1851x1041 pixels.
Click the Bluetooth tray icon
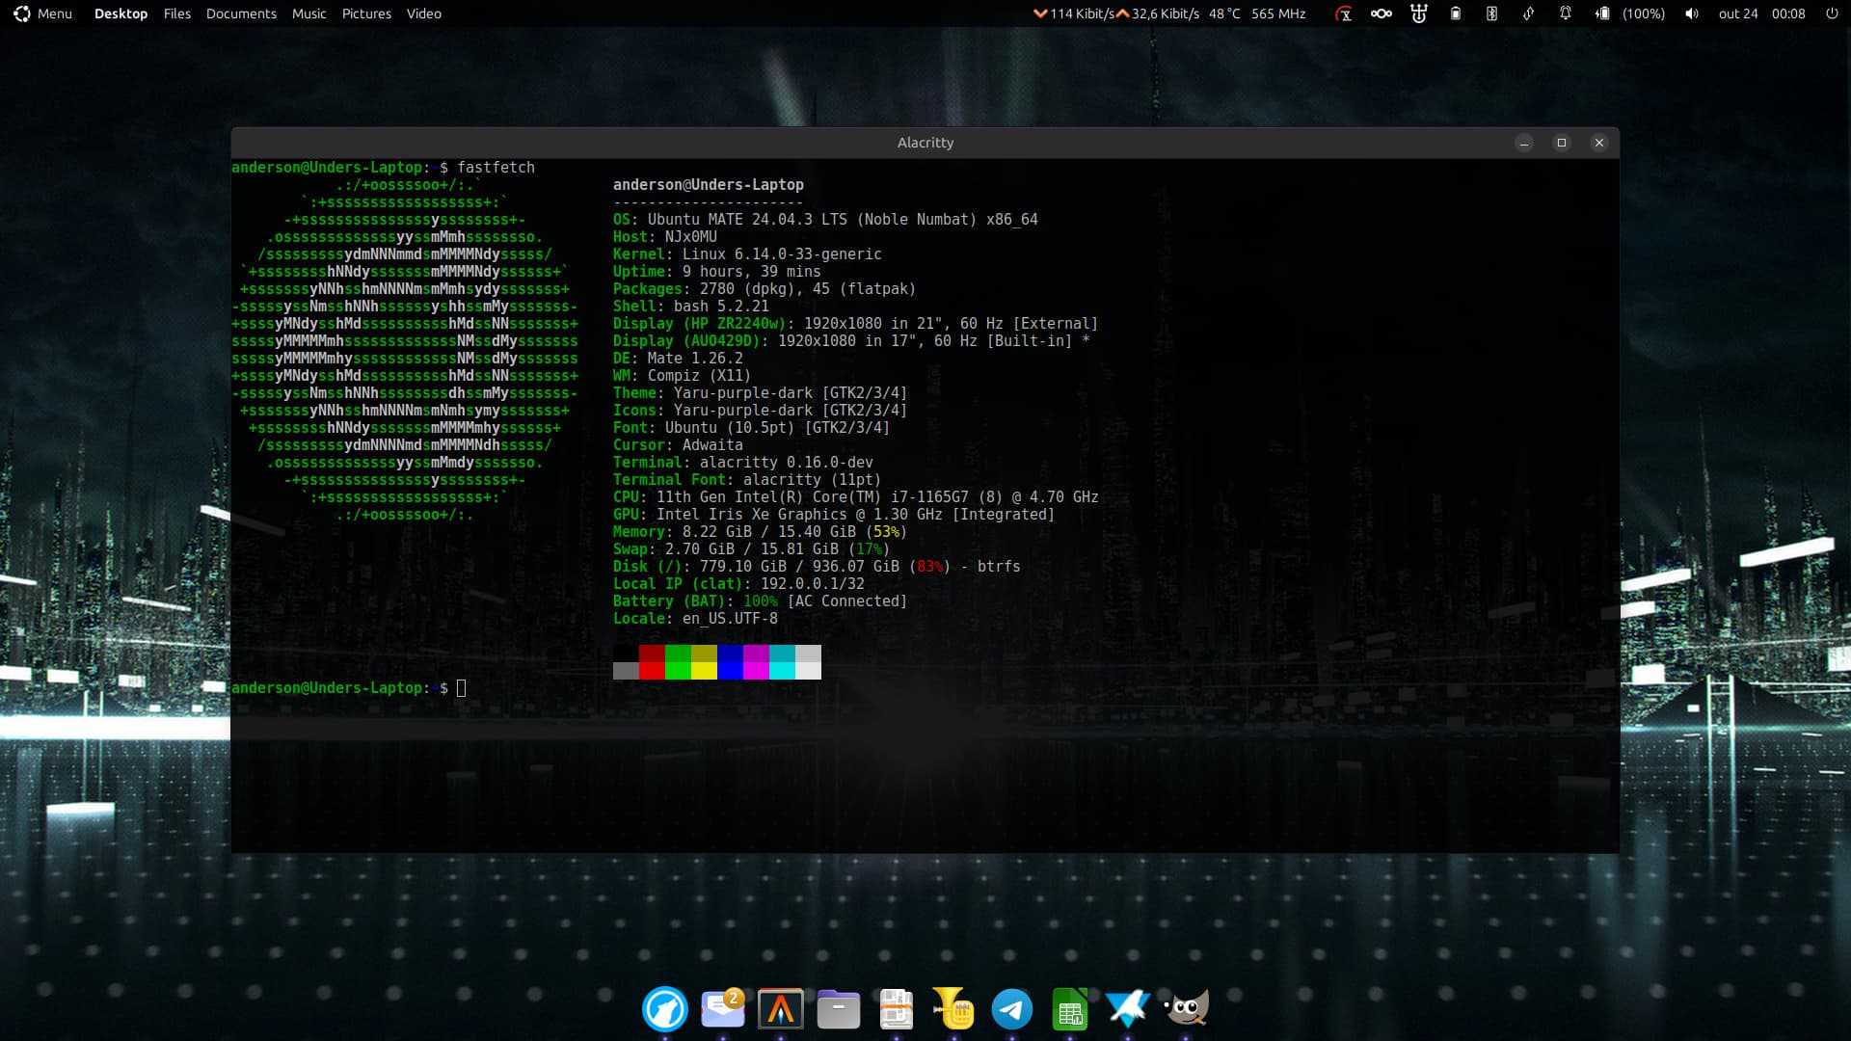1491,13
